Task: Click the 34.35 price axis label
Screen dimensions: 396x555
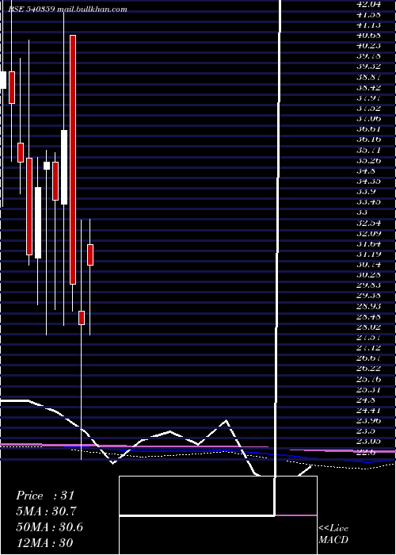Action: tap(369, 182)
